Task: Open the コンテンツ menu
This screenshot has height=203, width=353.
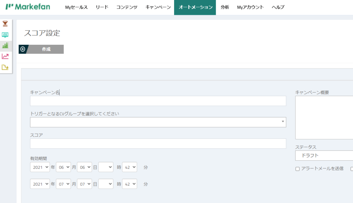Action: (127, 7)
